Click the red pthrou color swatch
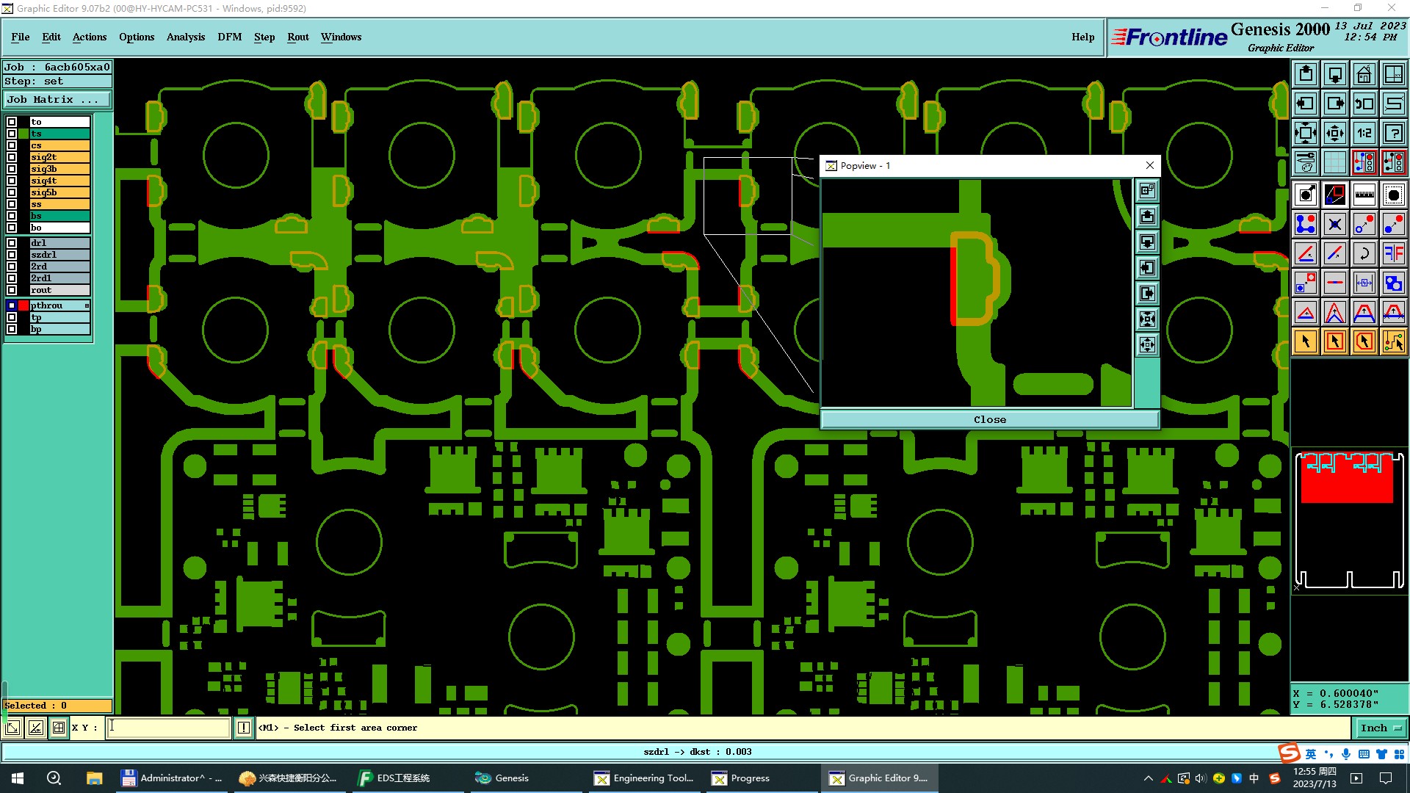 23,305
